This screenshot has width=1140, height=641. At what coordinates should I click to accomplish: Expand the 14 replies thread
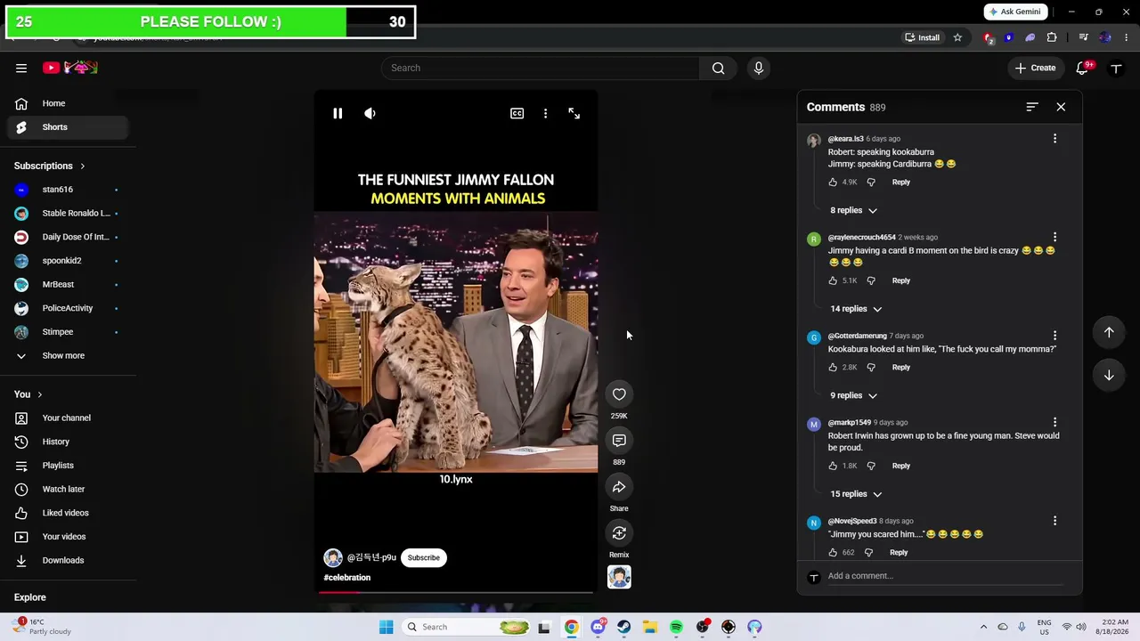pos(856,309)
